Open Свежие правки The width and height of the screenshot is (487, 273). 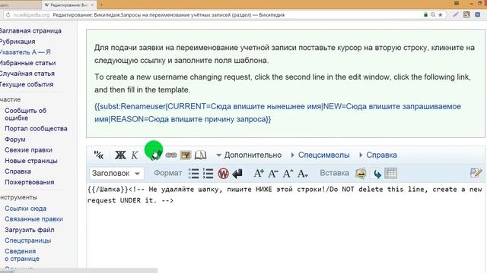[x=28, y=150]
